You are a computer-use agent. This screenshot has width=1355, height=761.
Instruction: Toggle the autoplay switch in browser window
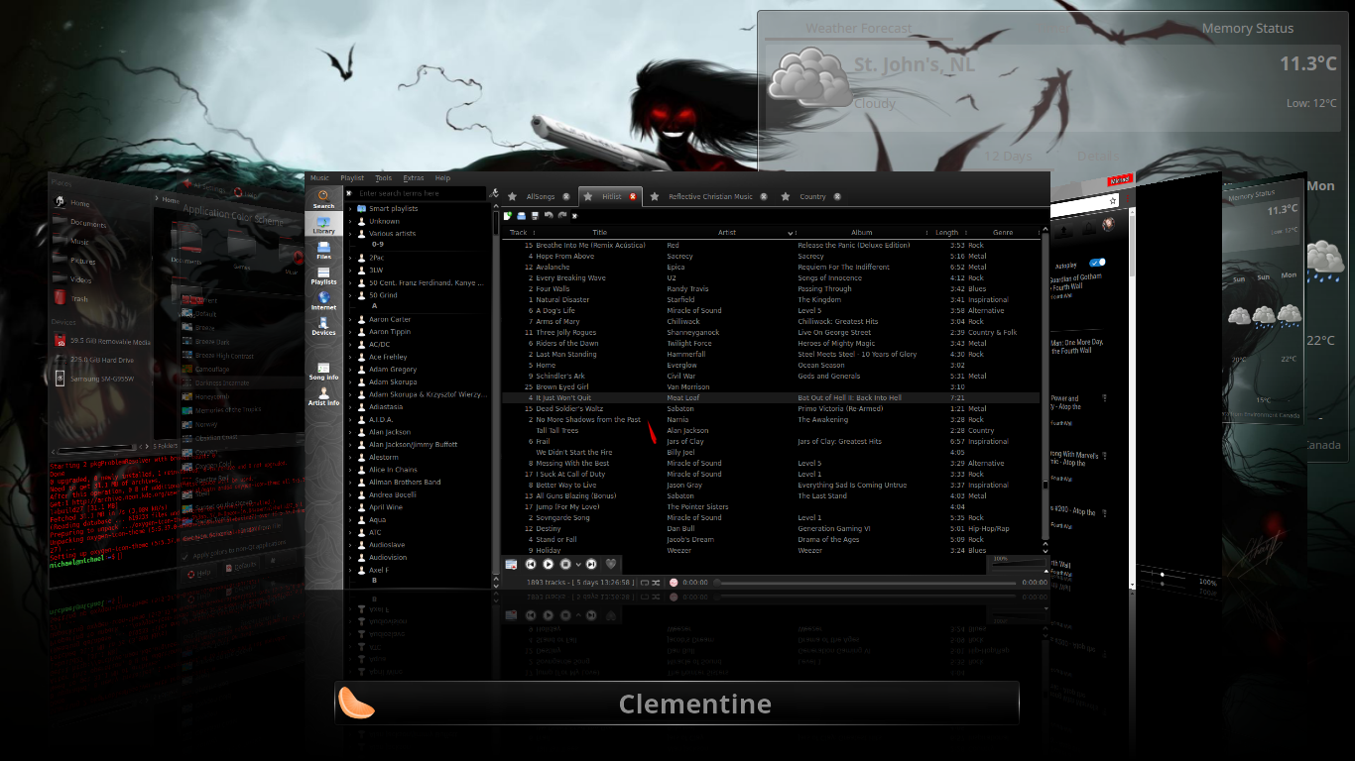click(1097, 263)
